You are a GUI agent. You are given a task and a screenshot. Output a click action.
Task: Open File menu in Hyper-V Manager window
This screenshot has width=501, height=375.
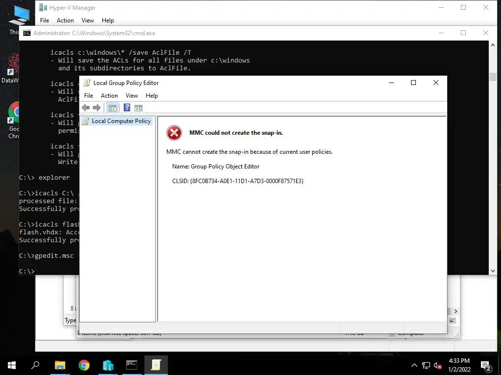pyautogui.click(x=45, y=21)
